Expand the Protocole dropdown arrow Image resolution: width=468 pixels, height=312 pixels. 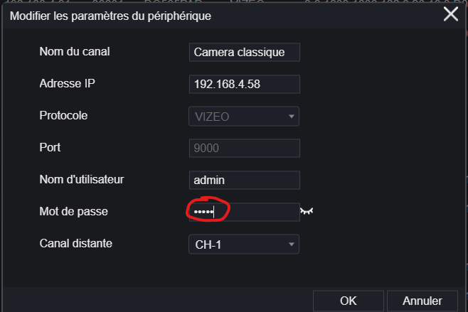(292, 117)
